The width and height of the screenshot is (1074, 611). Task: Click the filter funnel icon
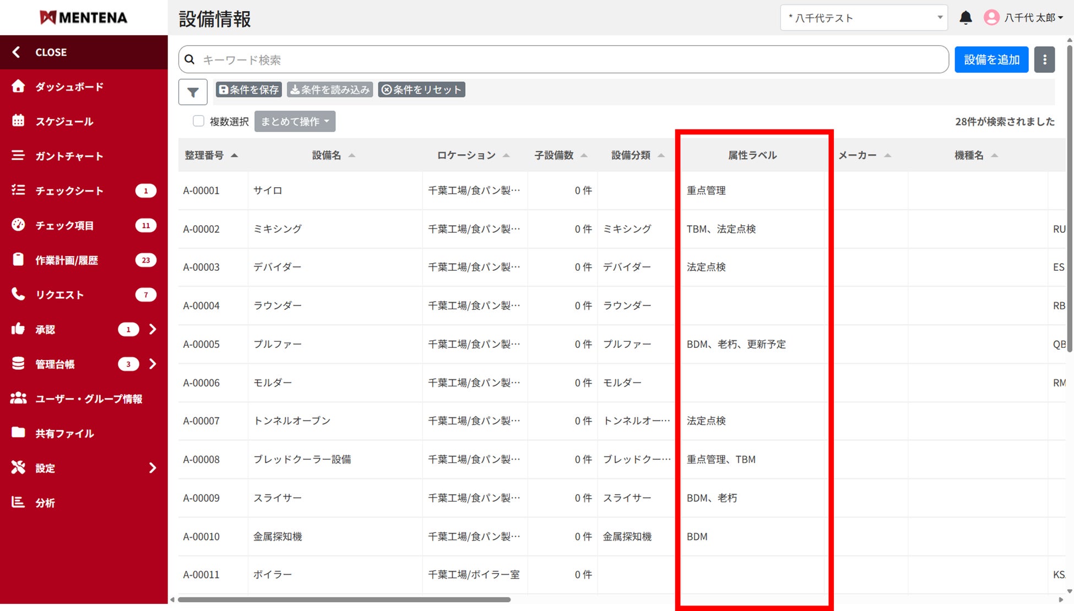[x=193, y=92]
